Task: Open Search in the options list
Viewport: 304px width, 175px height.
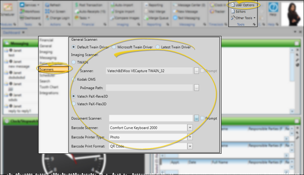Action: click(45, 81)
